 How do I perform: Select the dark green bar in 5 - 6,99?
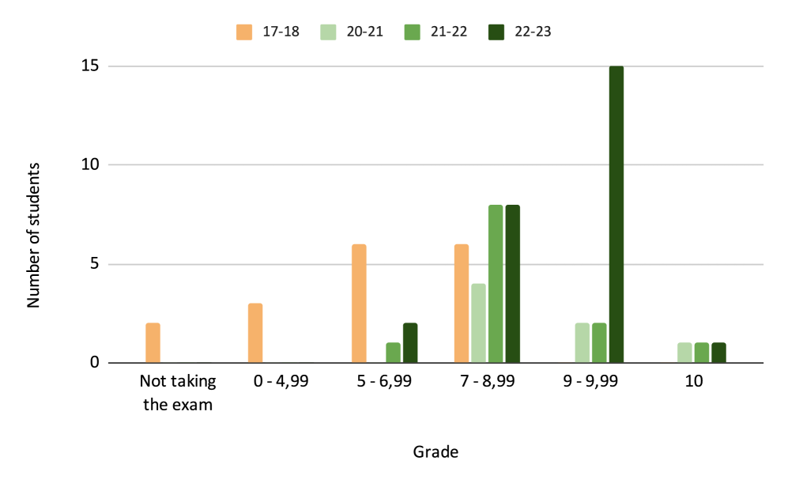(x=410, y=343)
